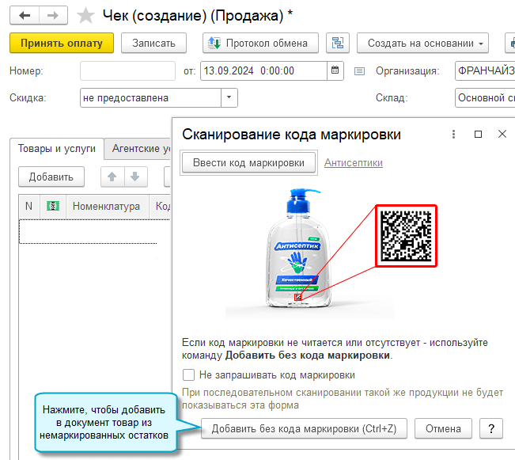The width and height of the screenshot is (515, 460).
Task: Click the N column header
Action: tap(29, 207)
